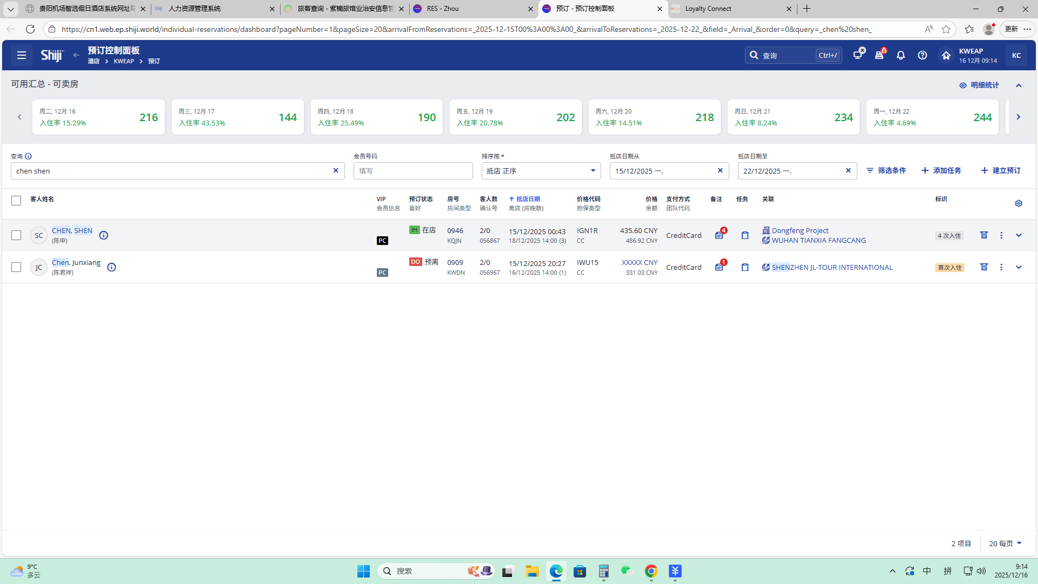Click info icon beside CHEN, SHEN

(x=104, y=235)
